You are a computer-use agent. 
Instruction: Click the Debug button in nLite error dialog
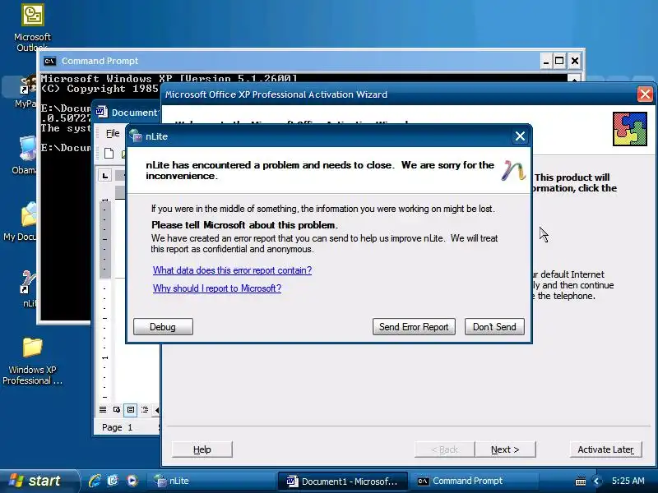tap(163, 326)
